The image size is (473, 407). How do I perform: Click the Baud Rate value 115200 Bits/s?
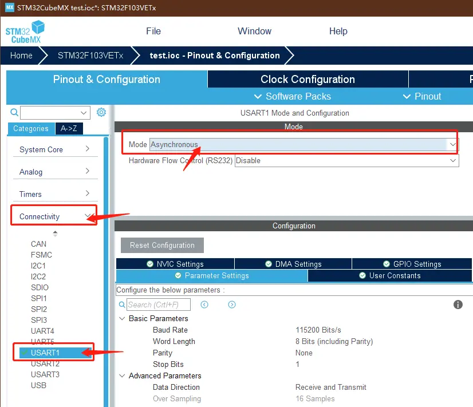point(318,330)
